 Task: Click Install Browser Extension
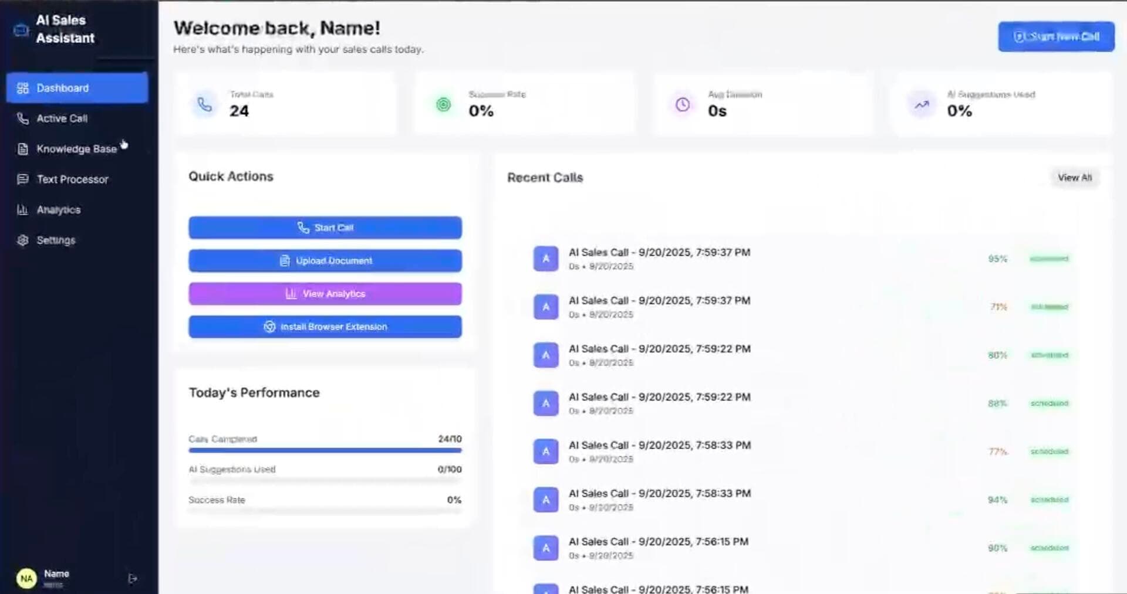tap(325, 327)
